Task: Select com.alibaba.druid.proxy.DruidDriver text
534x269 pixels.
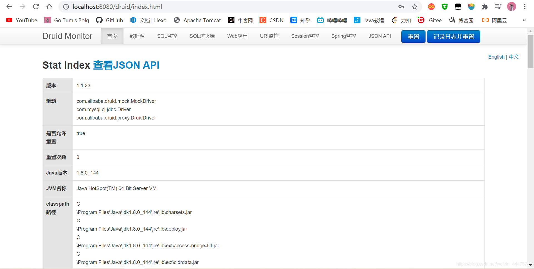Action: (116, 118)
